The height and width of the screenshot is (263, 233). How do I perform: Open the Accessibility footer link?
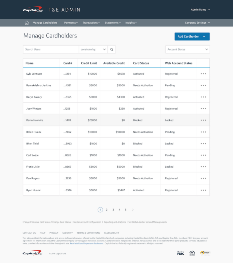[112, 233]
